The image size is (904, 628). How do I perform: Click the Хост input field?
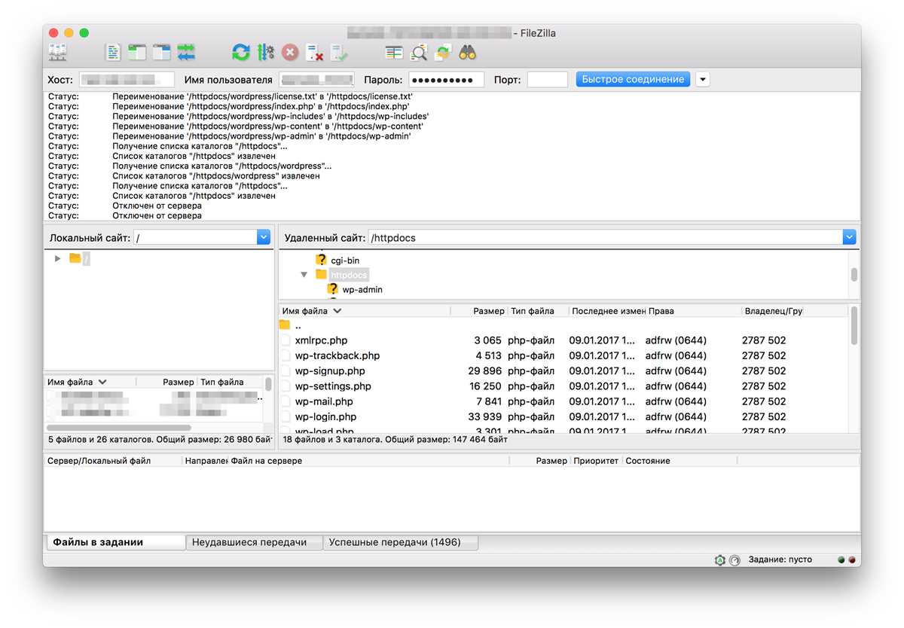(x=127, y=80)
